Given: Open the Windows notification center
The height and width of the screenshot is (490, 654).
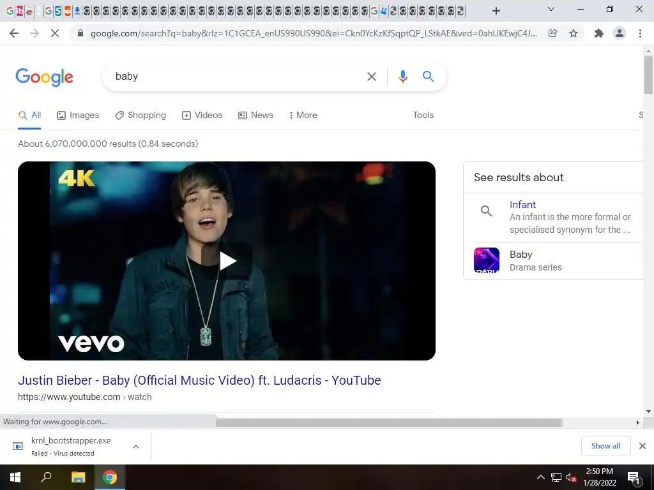Looking at the screenshot, I should coord(633,477).
